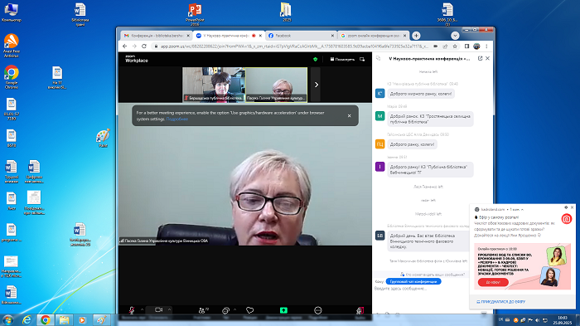Click ПРИЄДНАТИСЯ ДО ЕФІРУ link

click(500, 302)
